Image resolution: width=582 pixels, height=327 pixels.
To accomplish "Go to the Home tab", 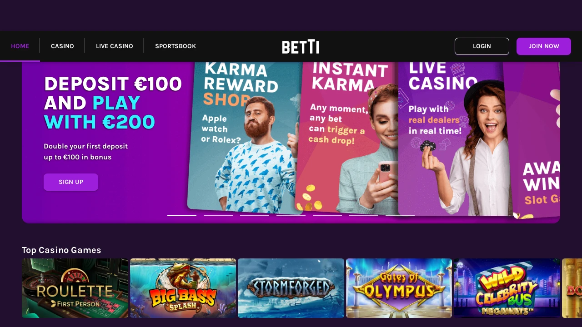I will pos(20,46).
